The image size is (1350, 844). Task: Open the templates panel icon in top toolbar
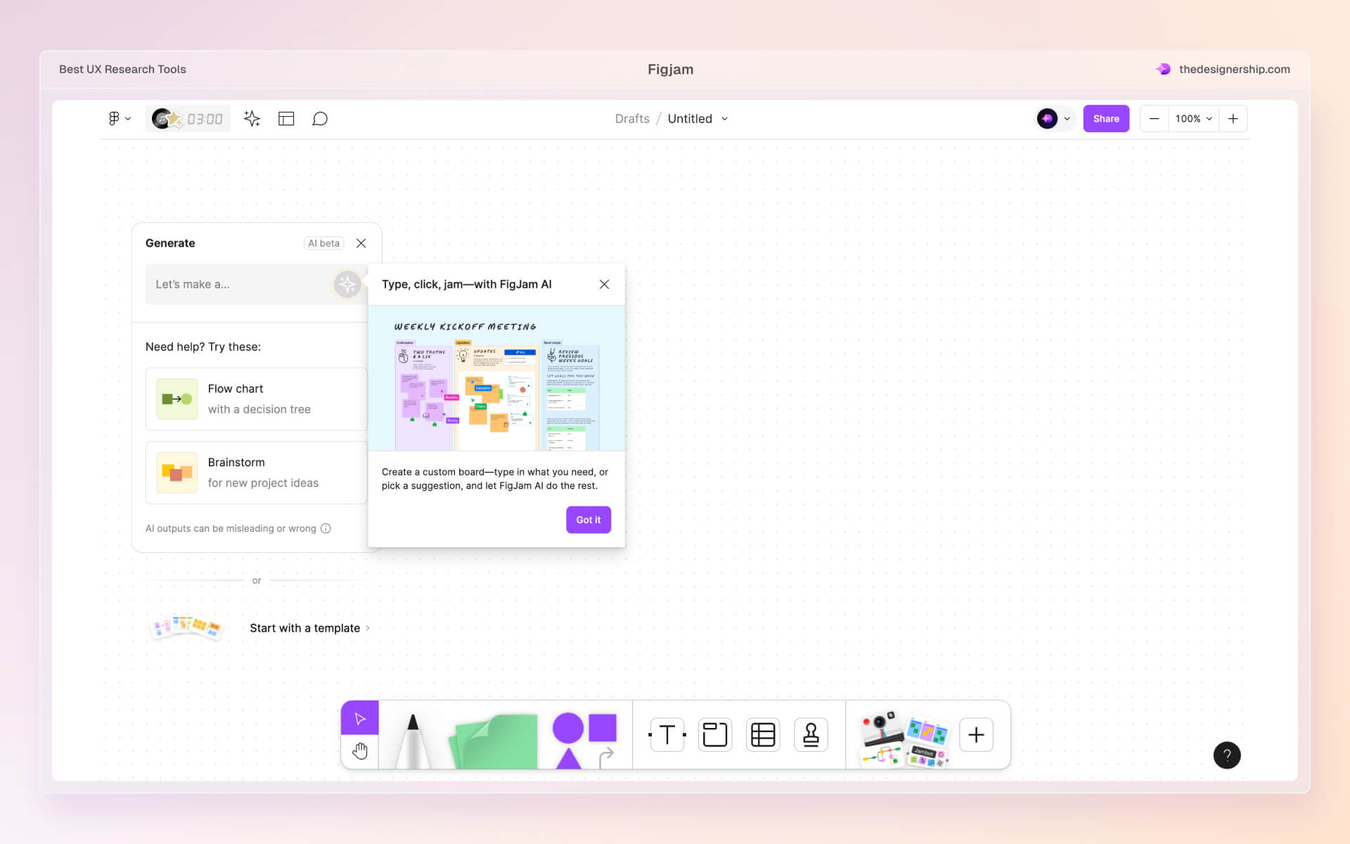pos(286,118)
